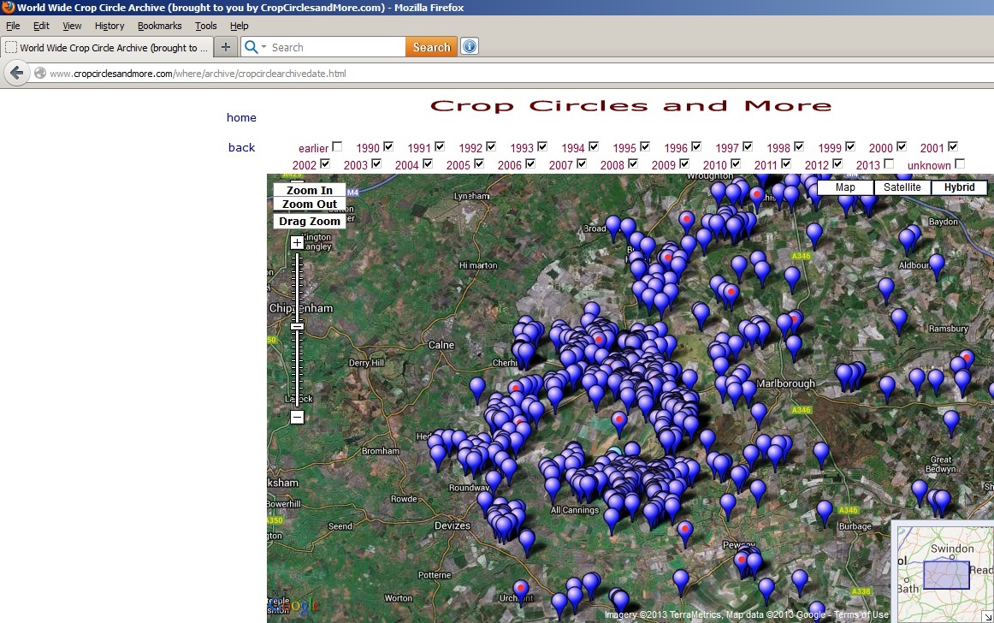The width and height of the screenshot is (994, 623).
Task: Click the globe icon in address bar
Action: coord(39,74)
